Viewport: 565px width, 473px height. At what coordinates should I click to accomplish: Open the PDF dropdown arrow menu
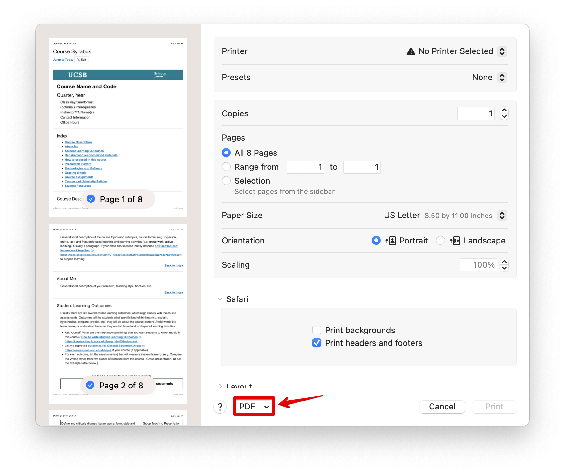(267, 407)
